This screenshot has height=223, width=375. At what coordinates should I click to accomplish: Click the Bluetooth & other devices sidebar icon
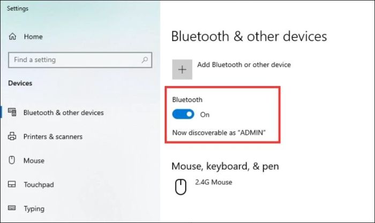(x=12, y=113)
